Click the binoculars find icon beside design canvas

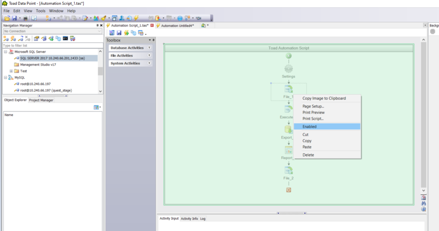click(x=423, y=203)
